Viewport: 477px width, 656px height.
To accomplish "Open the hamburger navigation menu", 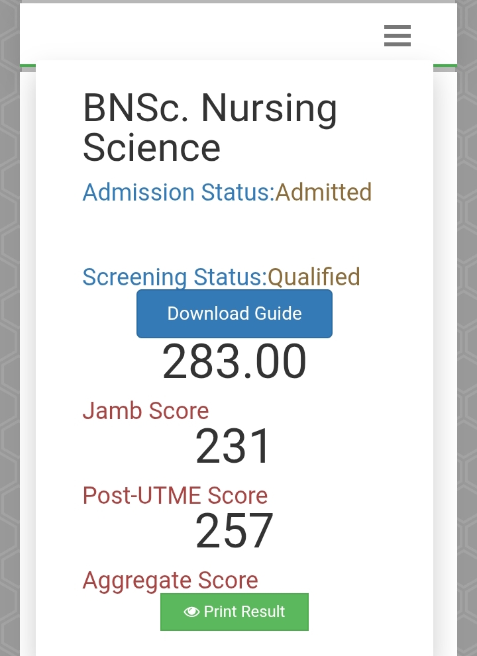I will [x=397, y=35].
